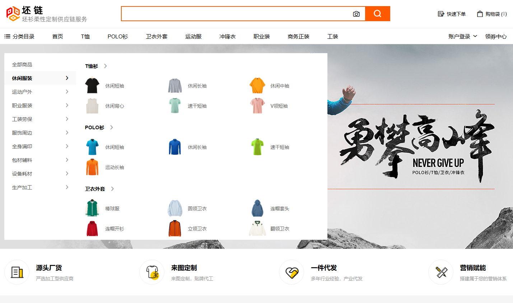Expand the POLO衫 section arrow
Viewport: 513px width, 303px height.
pos(111,127)
